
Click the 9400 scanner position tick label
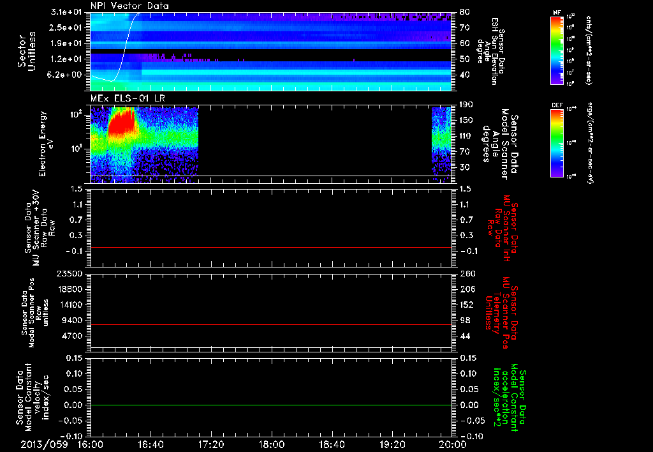[x=71, y=320]
